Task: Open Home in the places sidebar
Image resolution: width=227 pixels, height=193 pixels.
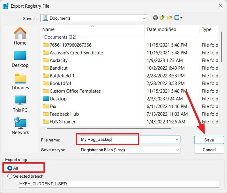Action: pos(20,36)
